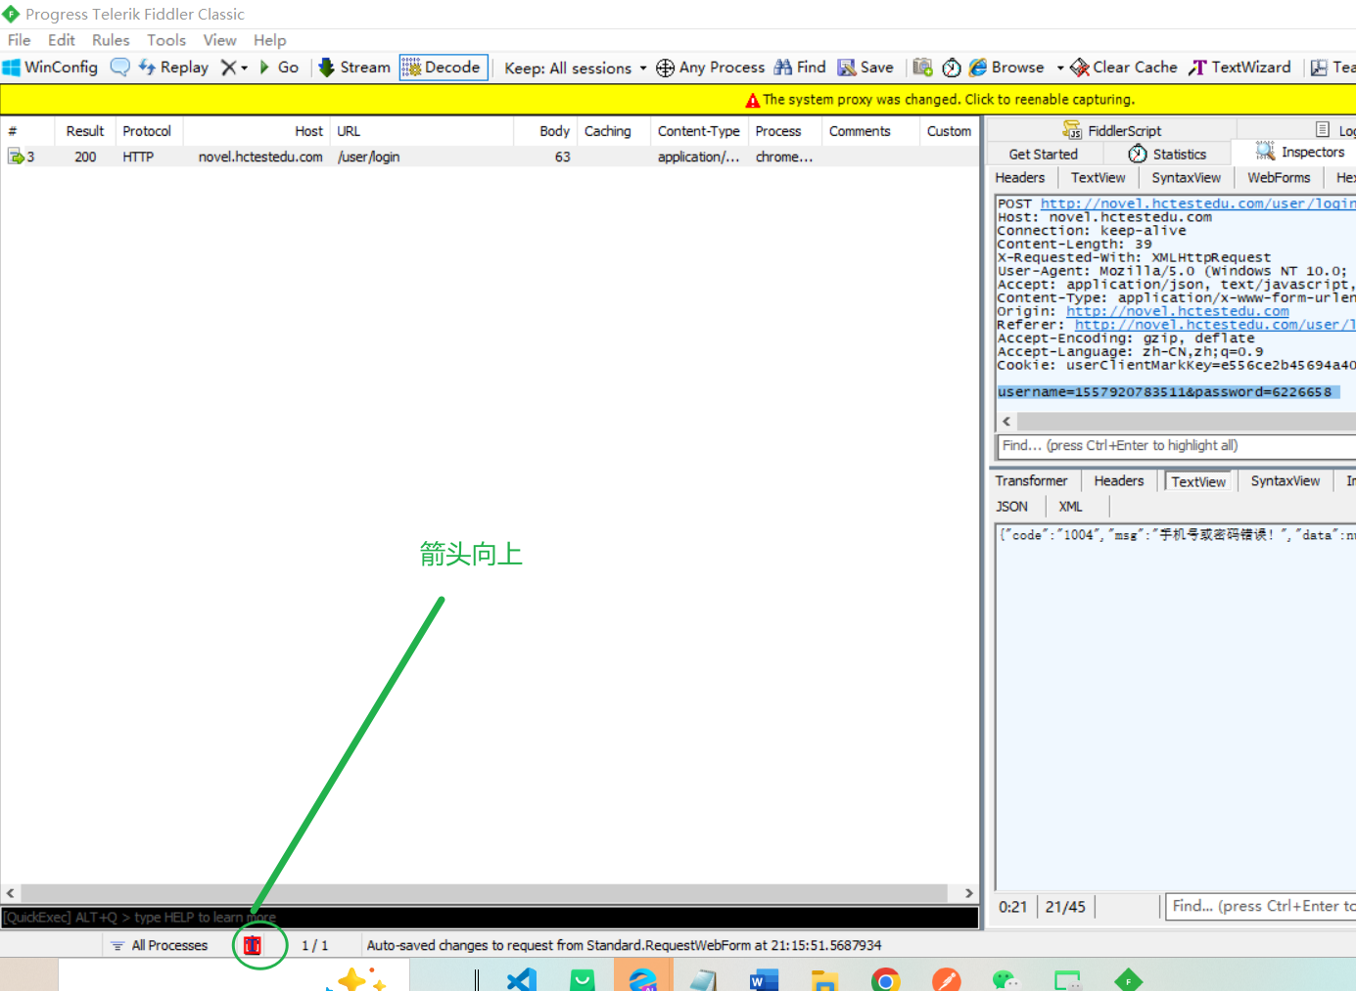Viewport: 1356px width, 991px height.
Task: Click Go to resume breakpoints
Action: [x=279, y=67]
